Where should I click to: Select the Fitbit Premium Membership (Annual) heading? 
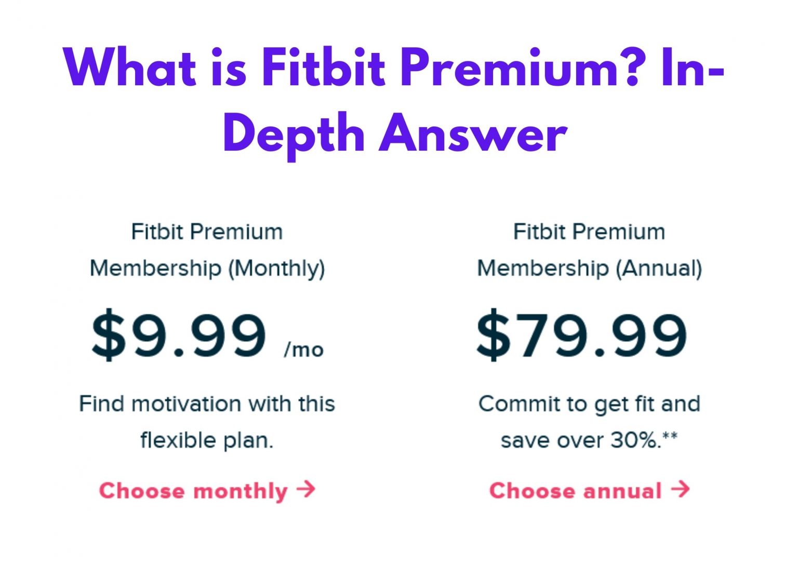click(x=589, y=249)
